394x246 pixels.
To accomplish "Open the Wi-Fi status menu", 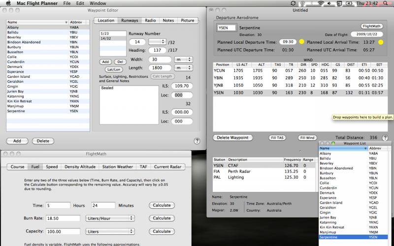I will 321,3.
